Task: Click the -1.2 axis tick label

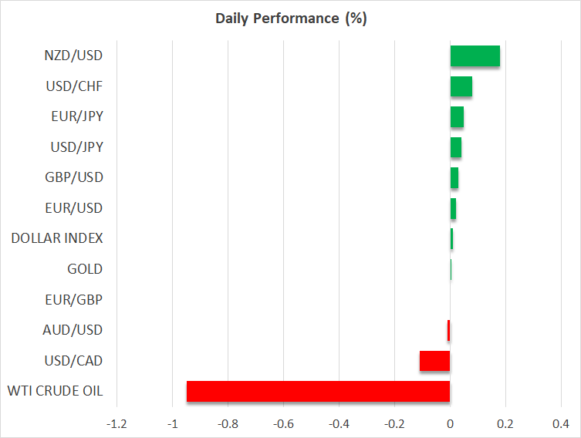Action: pos(117,423)
